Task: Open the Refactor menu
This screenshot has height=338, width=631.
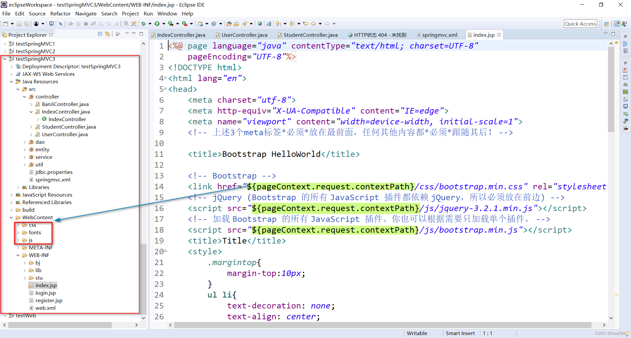Action: pos(60,13)
